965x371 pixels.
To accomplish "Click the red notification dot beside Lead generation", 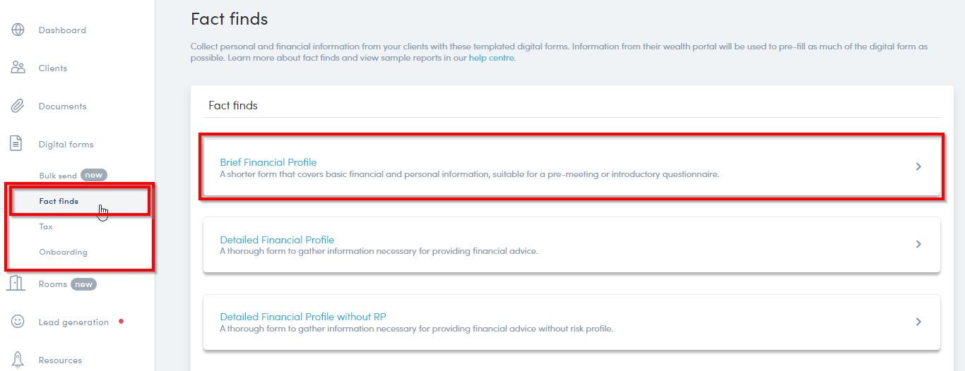I will pos(122,322).
